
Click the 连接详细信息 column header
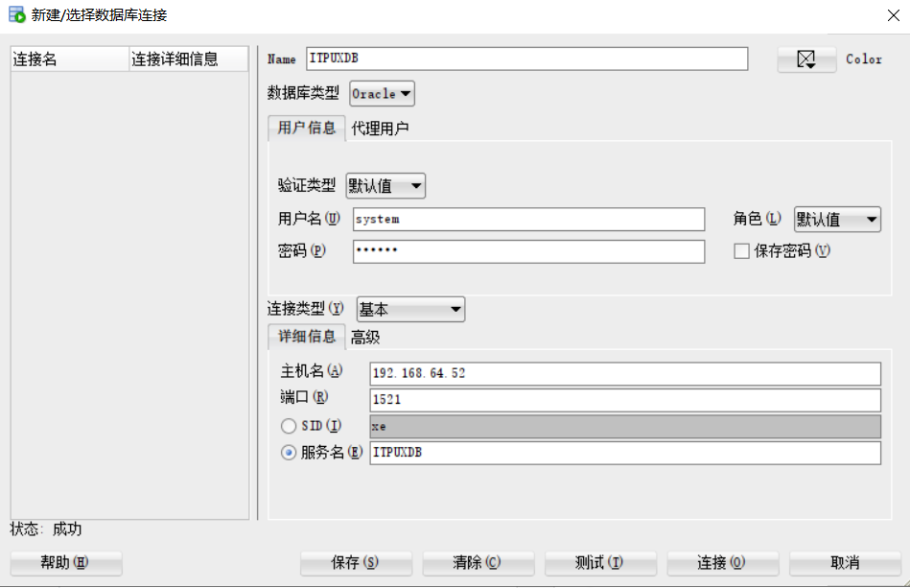pyautogui.click(x=189, y=59)
